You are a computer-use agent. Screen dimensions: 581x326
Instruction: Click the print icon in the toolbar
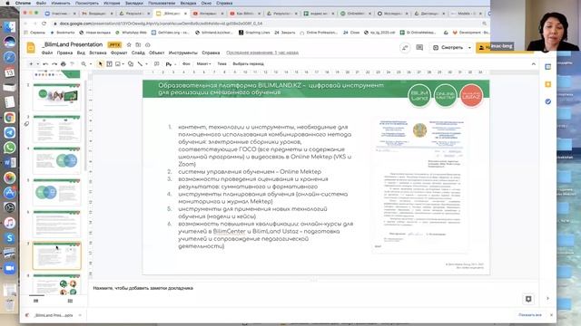point(64,64)
